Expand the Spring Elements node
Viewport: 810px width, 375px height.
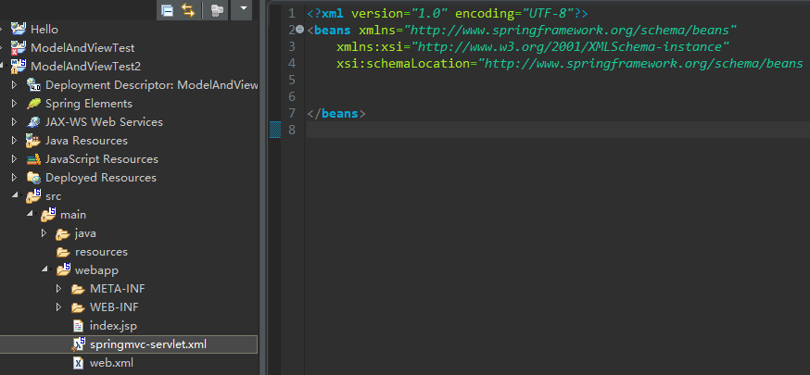(x=15, y=103)
